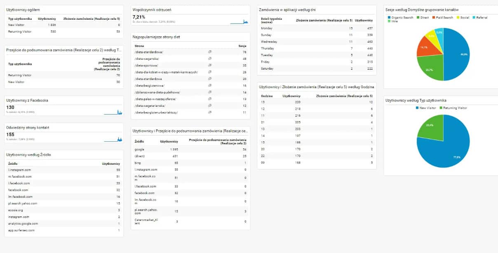Screen dimensions: 498x253
Task: Click the /dieta-dla-kobiet-w-ciazy page link
Action: point(166,72)
